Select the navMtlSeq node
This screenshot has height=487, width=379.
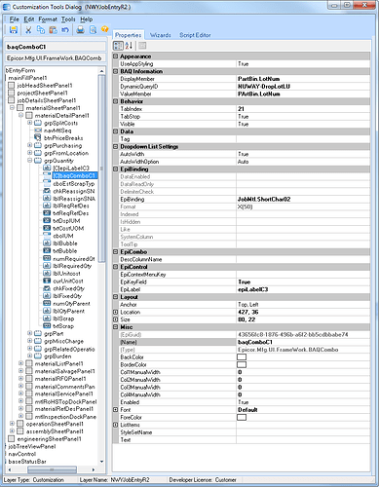(x=57, y=131)
